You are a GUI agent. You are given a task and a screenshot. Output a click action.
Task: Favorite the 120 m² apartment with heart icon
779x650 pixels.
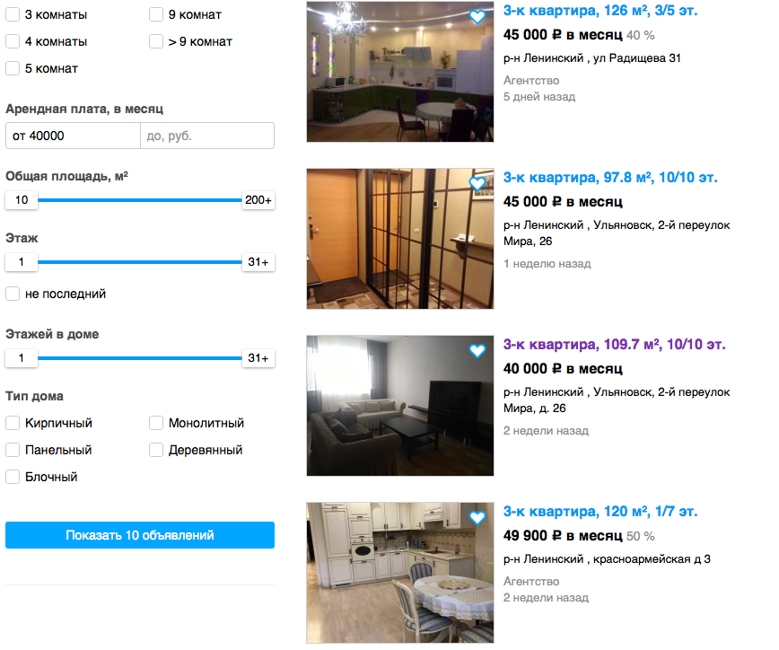[x=477, y=518]
